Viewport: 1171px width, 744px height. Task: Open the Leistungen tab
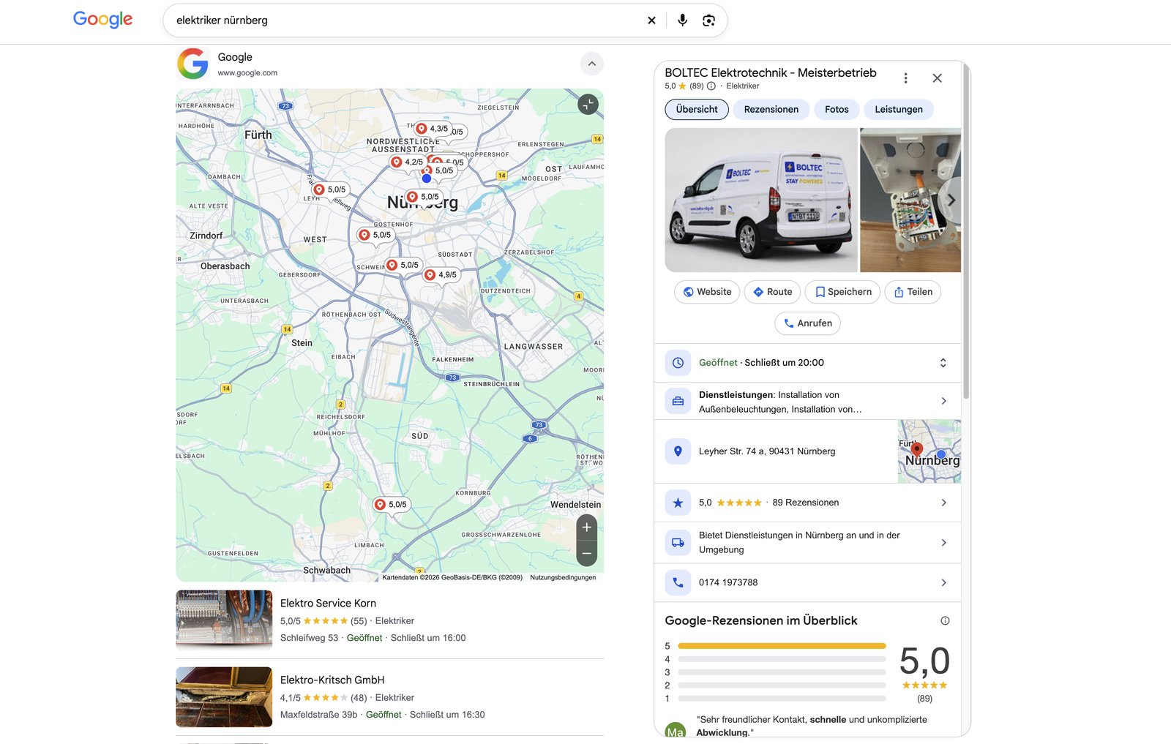coord(899,110)
